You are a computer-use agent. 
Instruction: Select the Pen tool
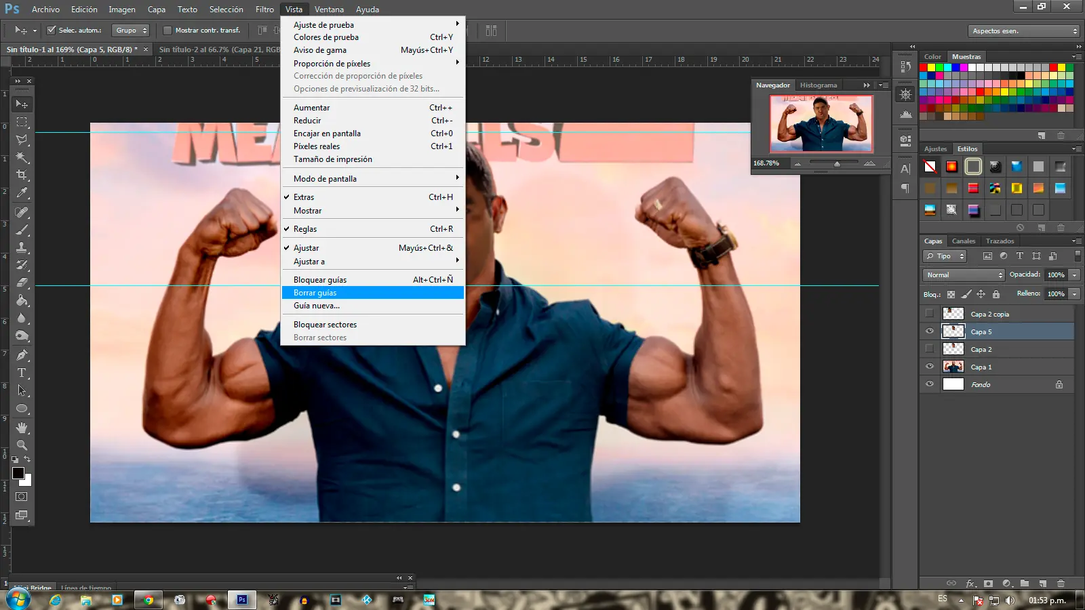click(22, 354)
